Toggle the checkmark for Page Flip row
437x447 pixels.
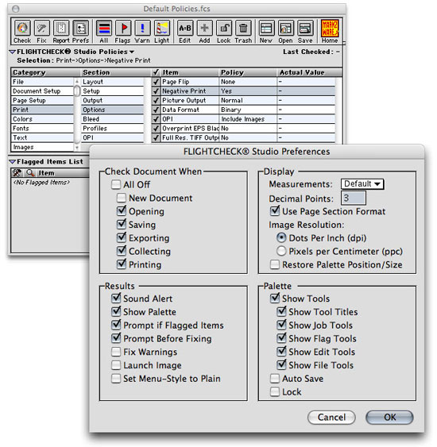tap(156, 82)
